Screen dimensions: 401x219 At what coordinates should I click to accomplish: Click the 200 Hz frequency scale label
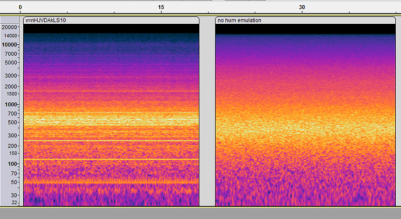[12, 146]
